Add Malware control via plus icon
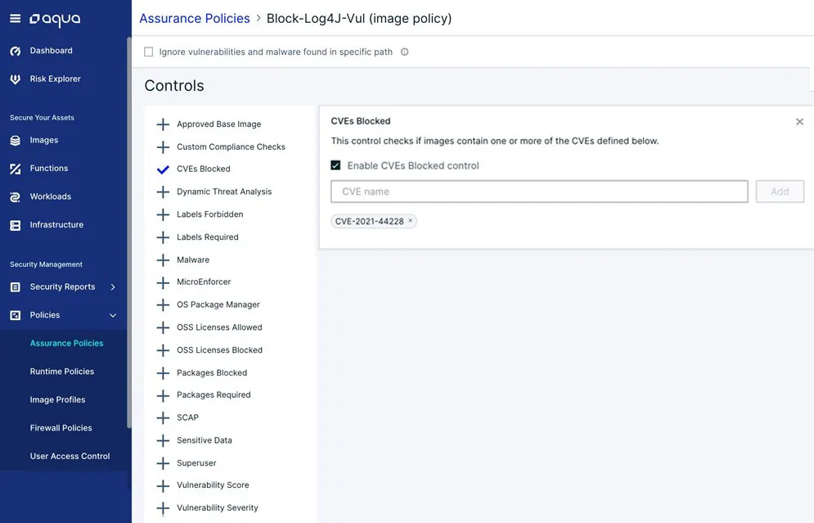Viewport: 814px width, 523px height. click(x=163, y=259)
